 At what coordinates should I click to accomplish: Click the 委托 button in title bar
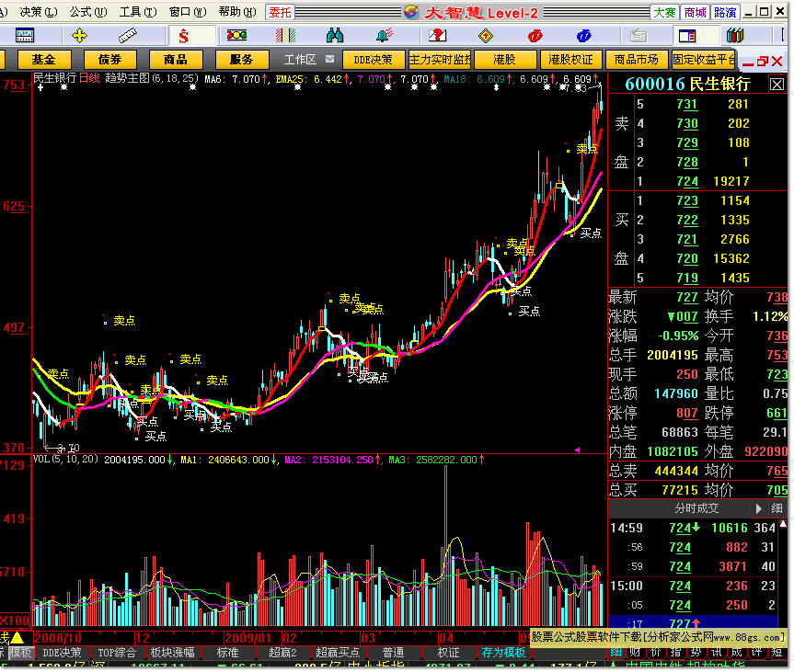pos(280,12)
